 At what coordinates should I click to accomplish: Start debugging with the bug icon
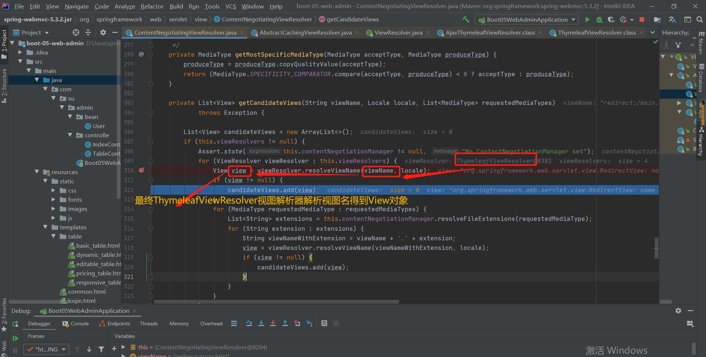599,20
